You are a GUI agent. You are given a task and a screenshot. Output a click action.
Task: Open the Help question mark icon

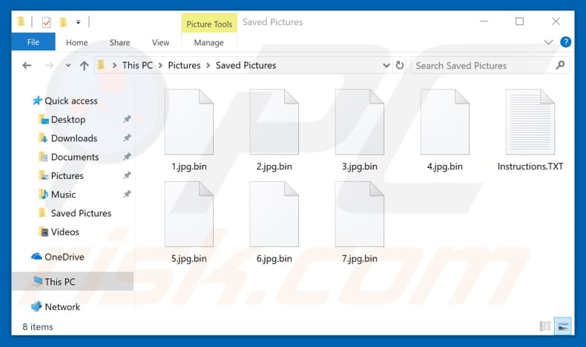(565, 42)
